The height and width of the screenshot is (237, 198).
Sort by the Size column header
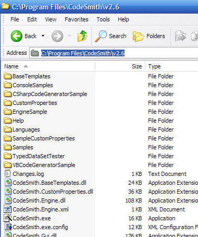[120, 66]
